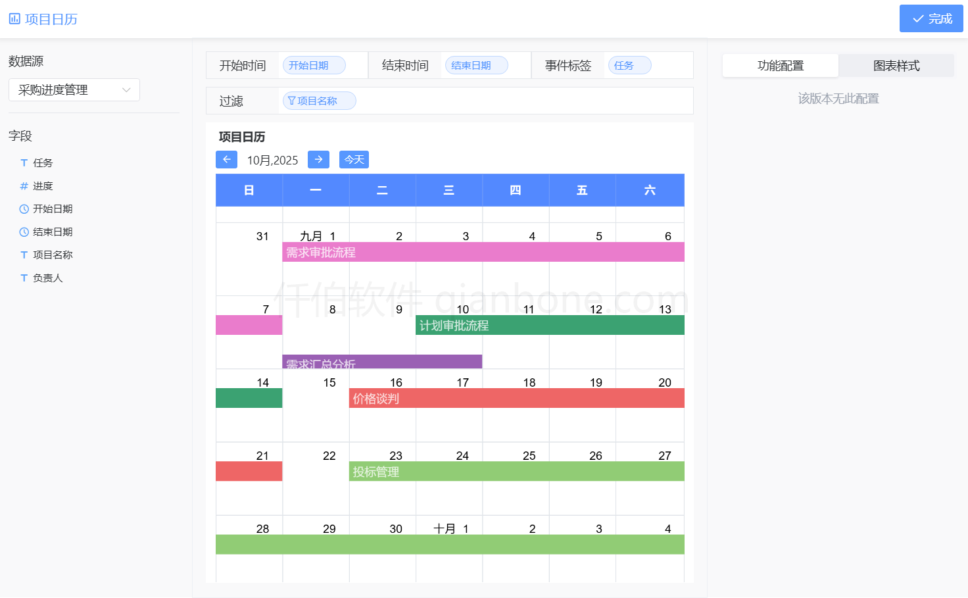The width and height of the screenshot is (968, 598).
Task: Click the clock icon beside 结束日期 field
Action: 24,232
